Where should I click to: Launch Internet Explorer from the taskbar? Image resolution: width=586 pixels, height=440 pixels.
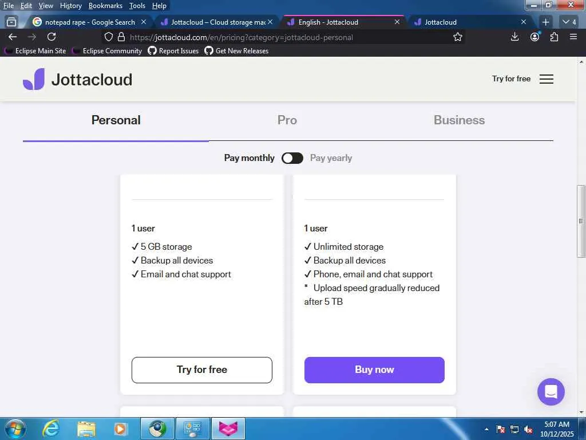click(x=50, y=429)
